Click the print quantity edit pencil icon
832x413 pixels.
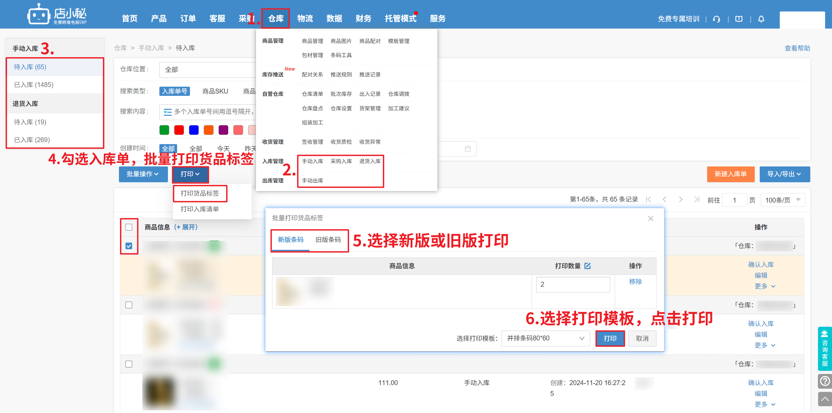click(588, 266)
